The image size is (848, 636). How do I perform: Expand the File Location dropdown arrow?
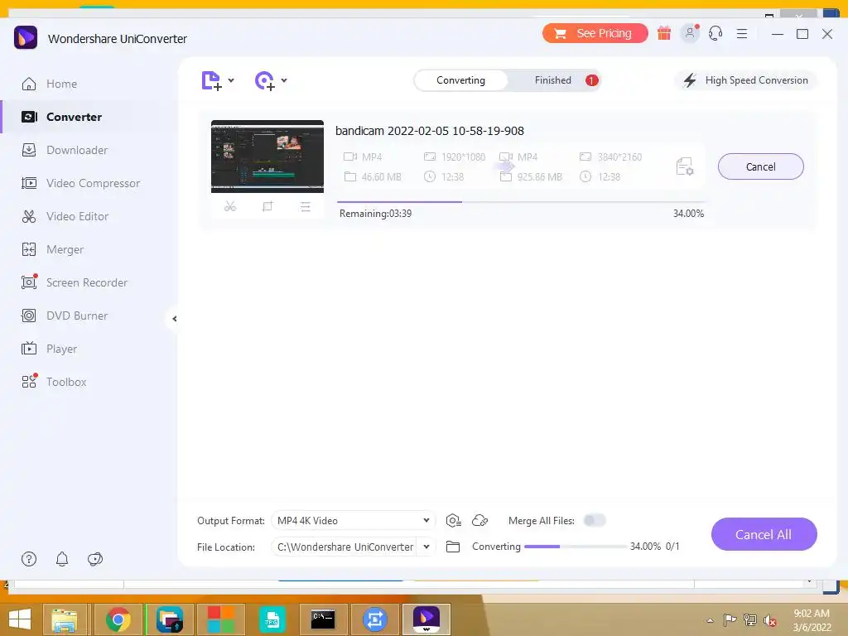426,547
